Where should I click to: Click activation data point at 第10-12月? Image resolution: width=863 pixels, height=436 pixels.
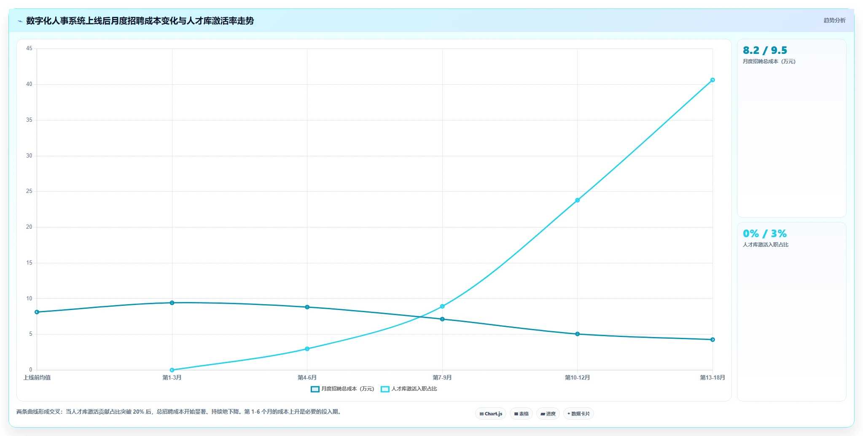(578, 200)
